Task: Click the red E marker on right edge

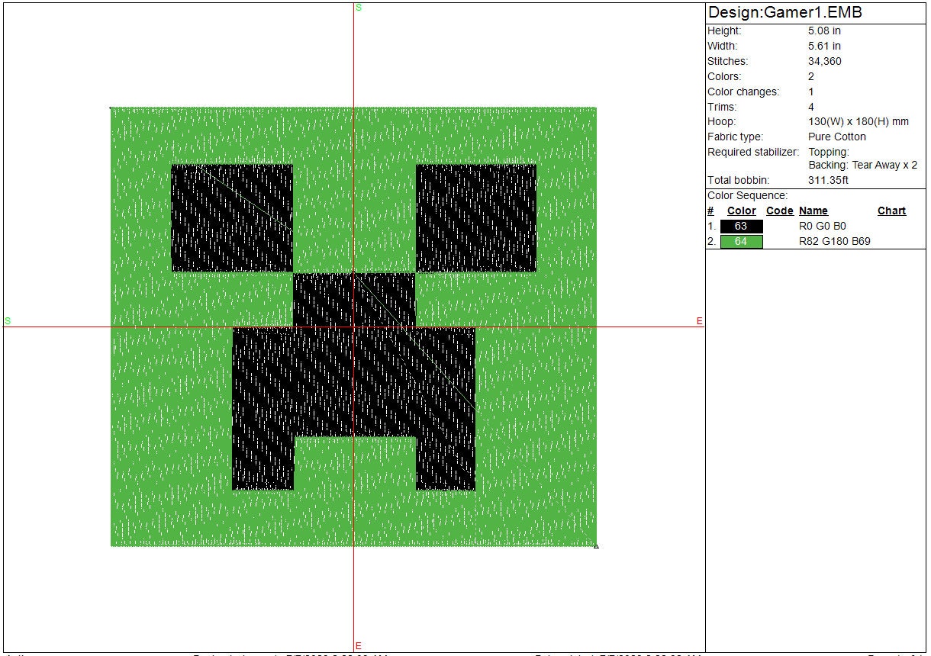Action: (x=699, y=322)
